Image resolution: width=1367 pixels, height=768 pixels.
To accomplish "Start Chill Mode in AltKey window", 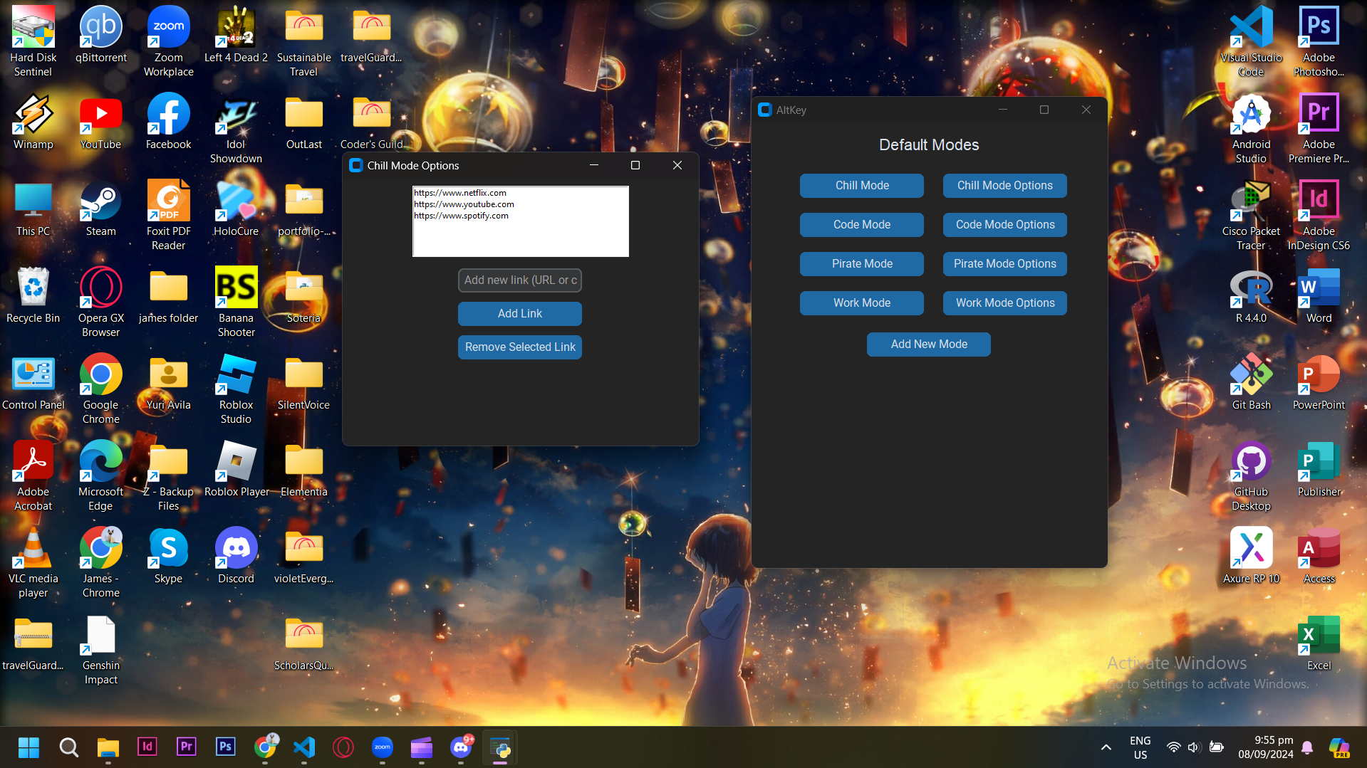I will point(862,186).
